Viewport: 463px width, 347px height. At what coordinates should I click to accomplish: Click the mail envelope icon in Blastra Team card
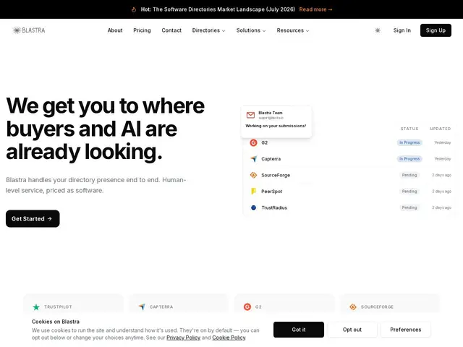(x=250, y=115)
